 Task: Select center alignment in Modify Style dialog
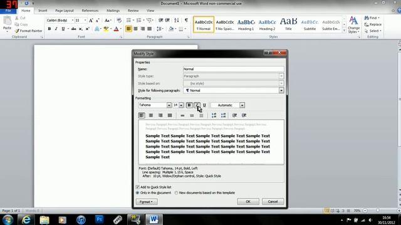point(151,115)
